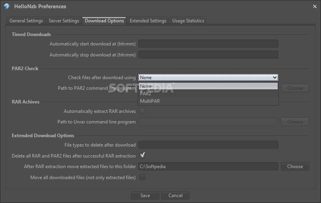Open the Server Settings tab
The width and height of the screenshot is (321, 203).
[64, 21]
